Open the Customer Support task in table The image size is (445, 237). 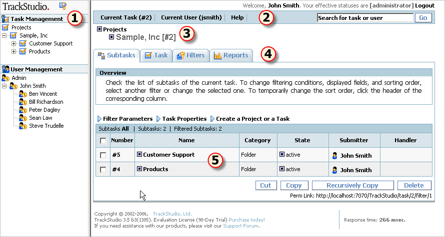point(169,155)
